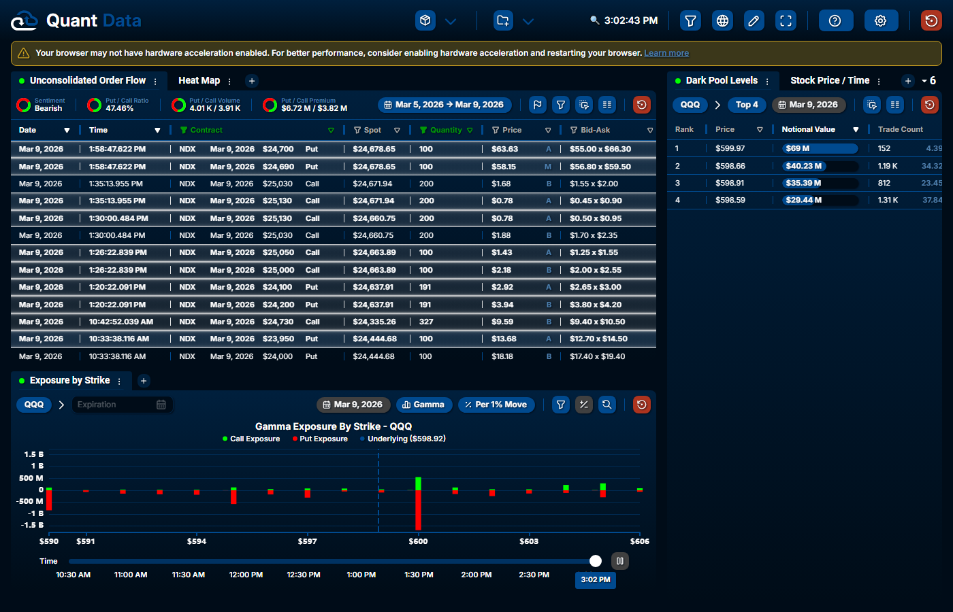Viewport: 953px width, 612px height.
Task: Expand the chevron beside the cube icon
Action: [451, 21]
